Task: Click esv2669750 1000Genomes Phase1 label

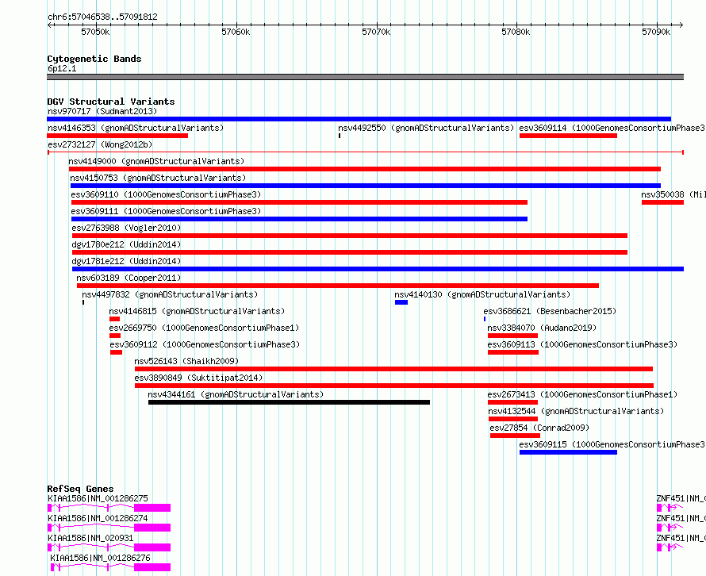Action: pyautogui.click(x=204, y=328)
